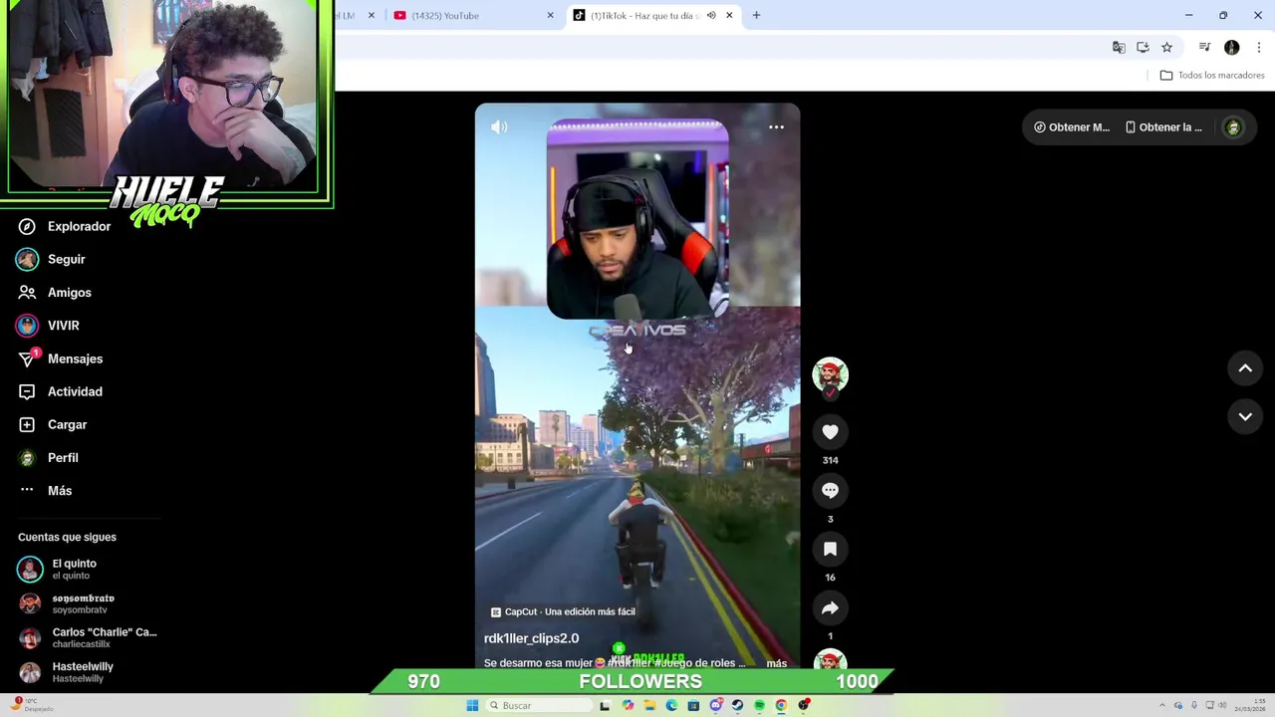
Task: Click install app icon in address bar
Action: (1143, 47)
